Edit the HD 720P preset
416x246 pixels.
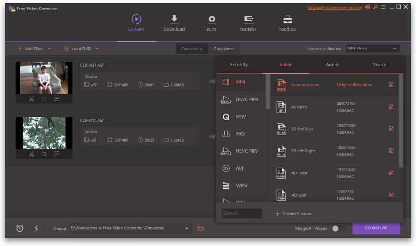[392, 195]
